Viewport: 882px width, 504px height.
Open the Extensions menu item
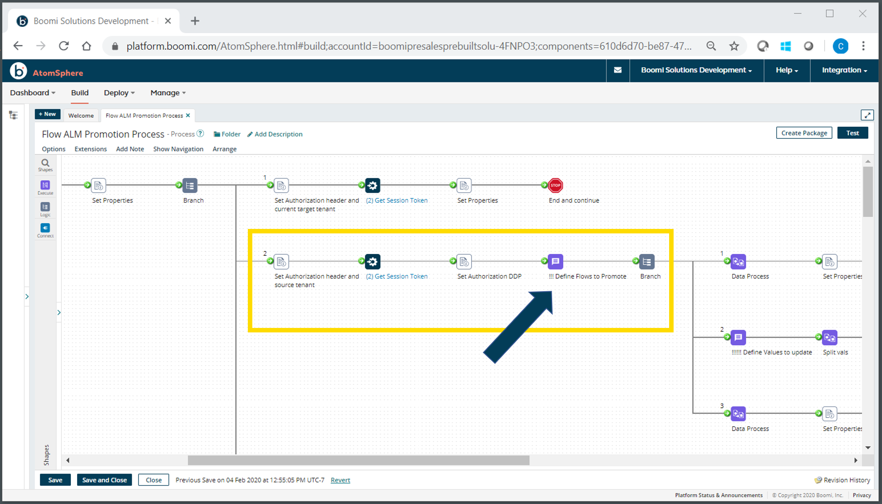click(91, 149)
